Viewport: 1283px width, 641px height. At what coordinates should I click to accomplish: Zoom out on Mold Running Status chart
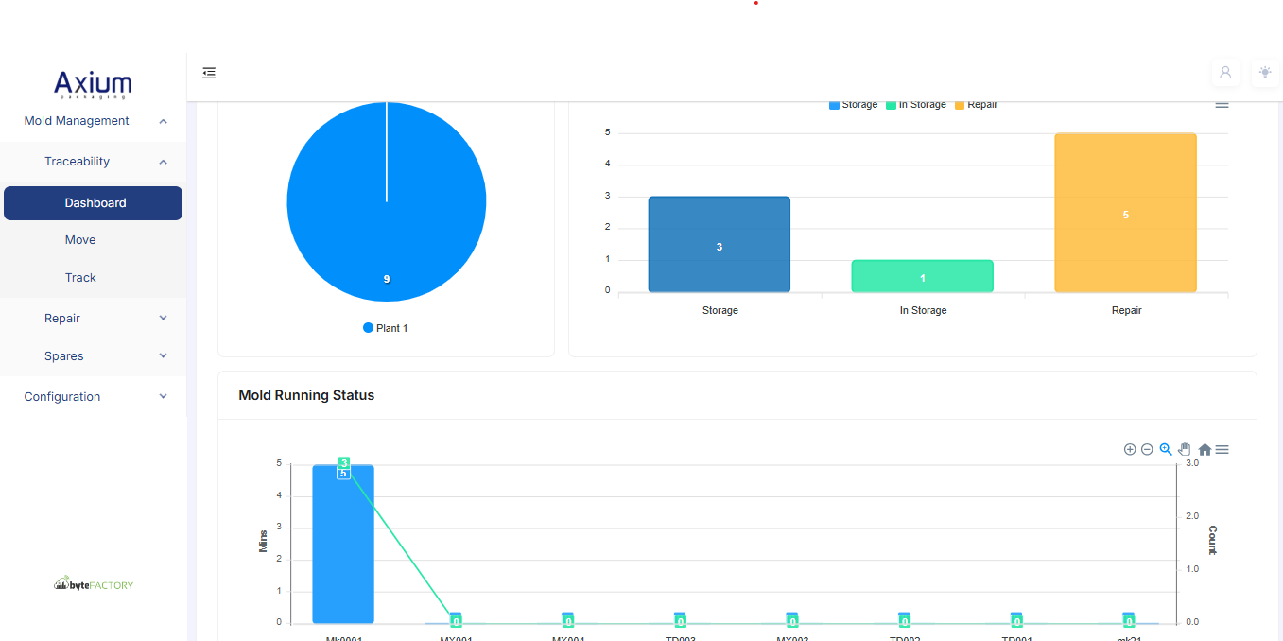pos(1147,449)
